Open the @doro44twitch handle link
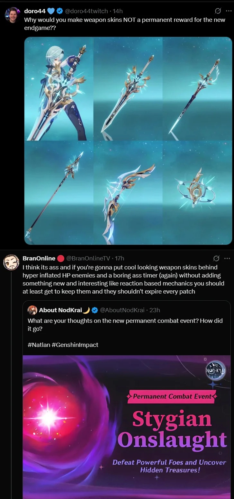234x499 pixels. click(86, 11)
